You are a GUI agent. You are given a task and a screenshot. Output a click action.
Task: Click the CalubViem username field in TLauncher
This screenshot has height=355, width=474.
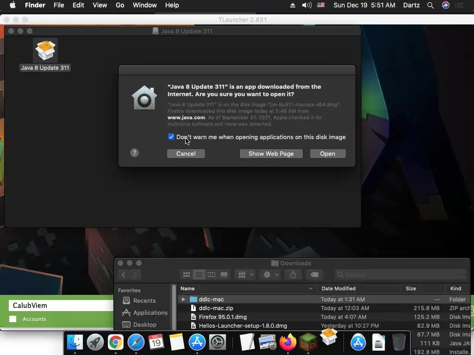(61, 305)
